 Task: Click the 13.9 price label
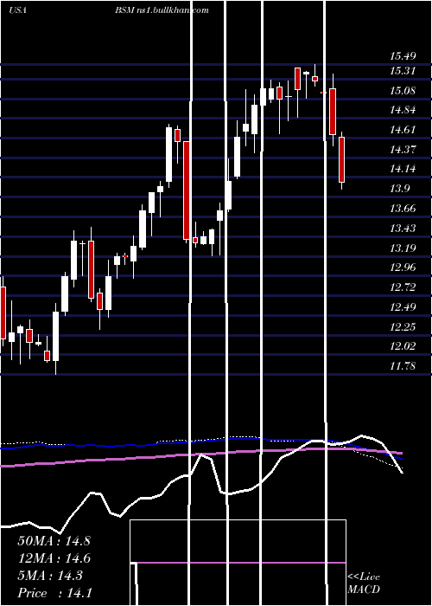point(399,189)
